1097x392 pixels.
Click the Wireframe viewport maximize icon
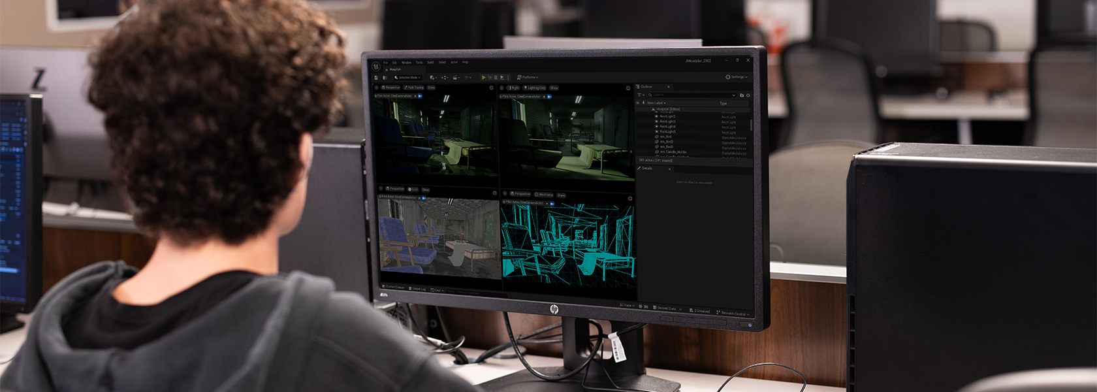(630, 199)
